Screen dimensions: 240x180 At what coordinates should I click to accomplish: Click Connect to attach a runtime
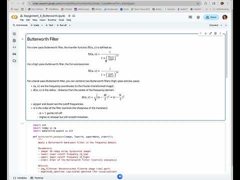click(213, 25)
